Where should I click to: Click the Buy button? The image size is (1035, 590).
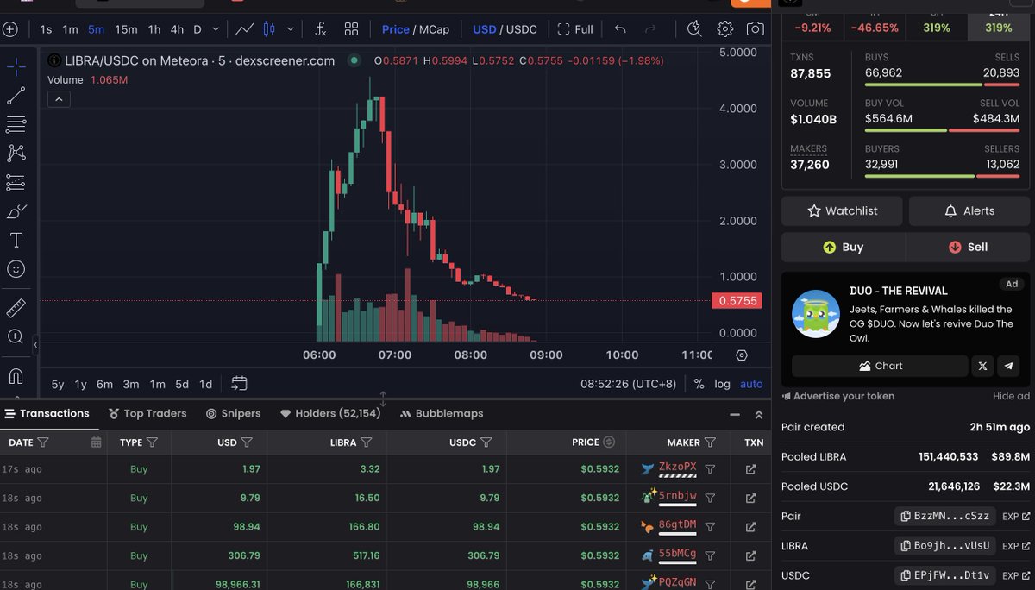coord(844,247)
